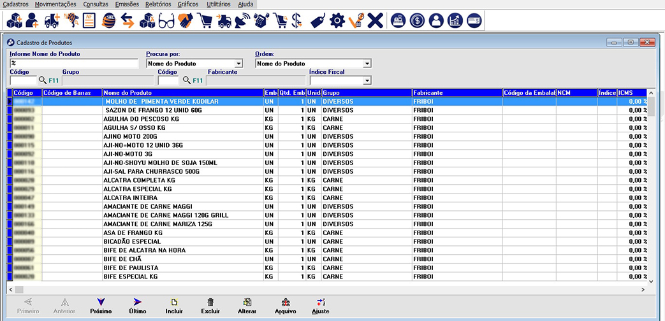This screenshot has height=321, width=665.
Task: Open the Movimentações menu
Action: pos(55,4)
